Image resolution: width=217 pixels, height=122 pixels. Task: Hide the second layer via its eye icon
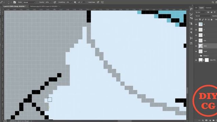196,30
